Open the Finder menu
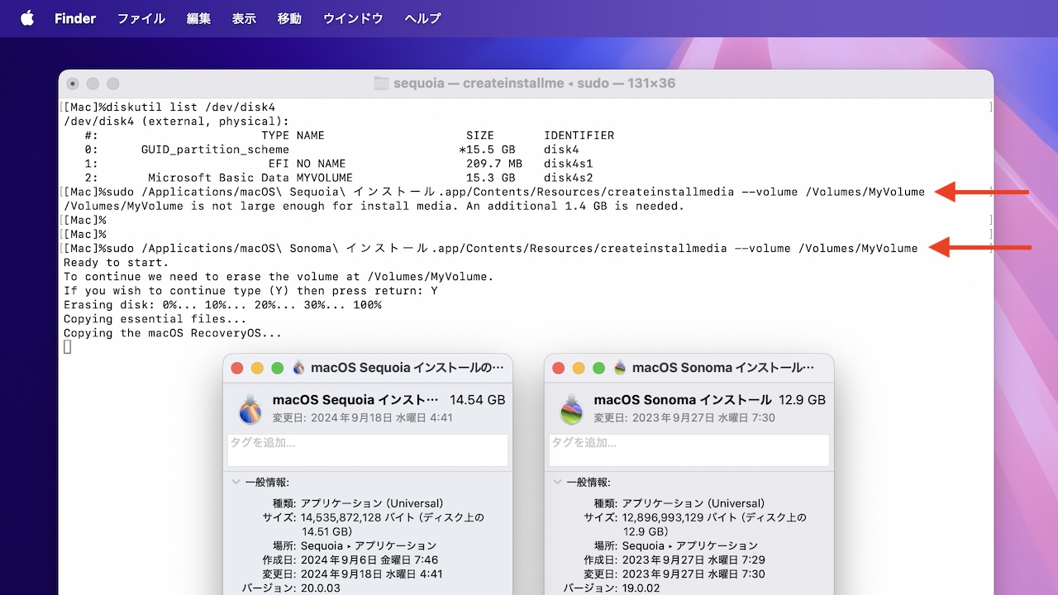The width and height of the screenshot is (1058, 595). click(75, 18)
